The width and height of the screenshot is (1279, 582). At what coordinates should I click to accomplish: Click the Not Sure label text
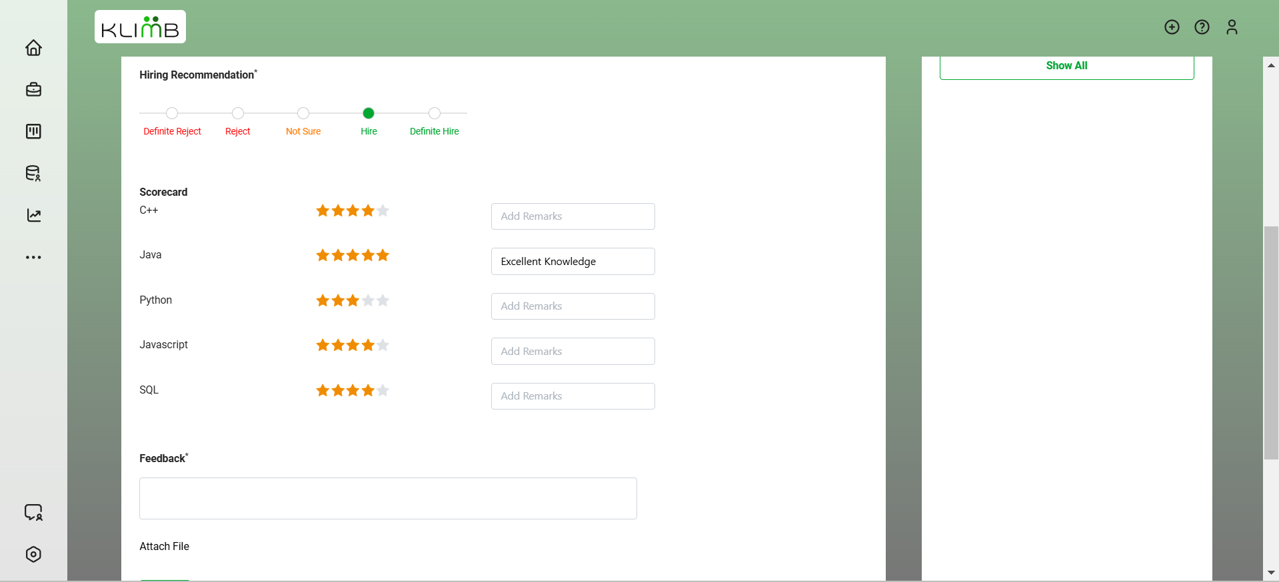tap(303, 131)
